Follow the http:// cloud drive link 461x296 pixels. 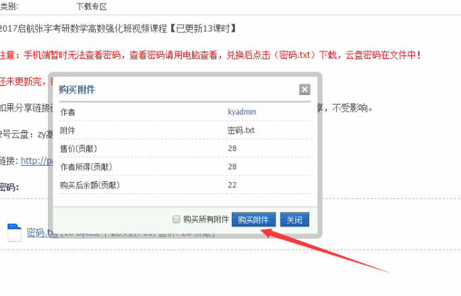point(34,160)
